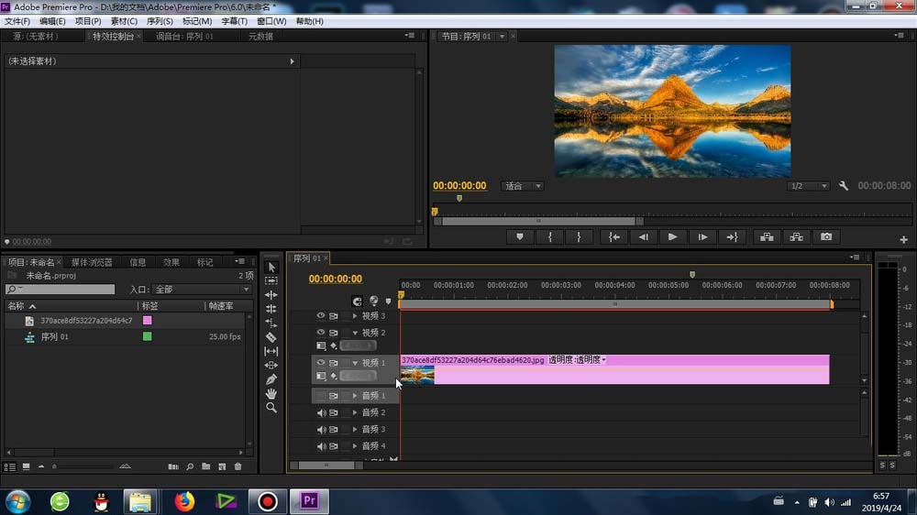
Task: Click the pink label swatch of image
Action: (x=148, y=321)
